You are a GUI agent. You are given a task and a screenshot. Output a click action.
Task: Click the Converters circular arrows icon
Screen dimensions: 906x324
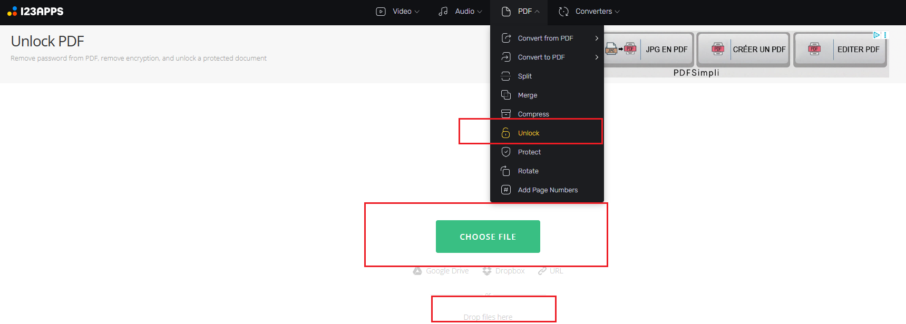[x=563, y=11]
